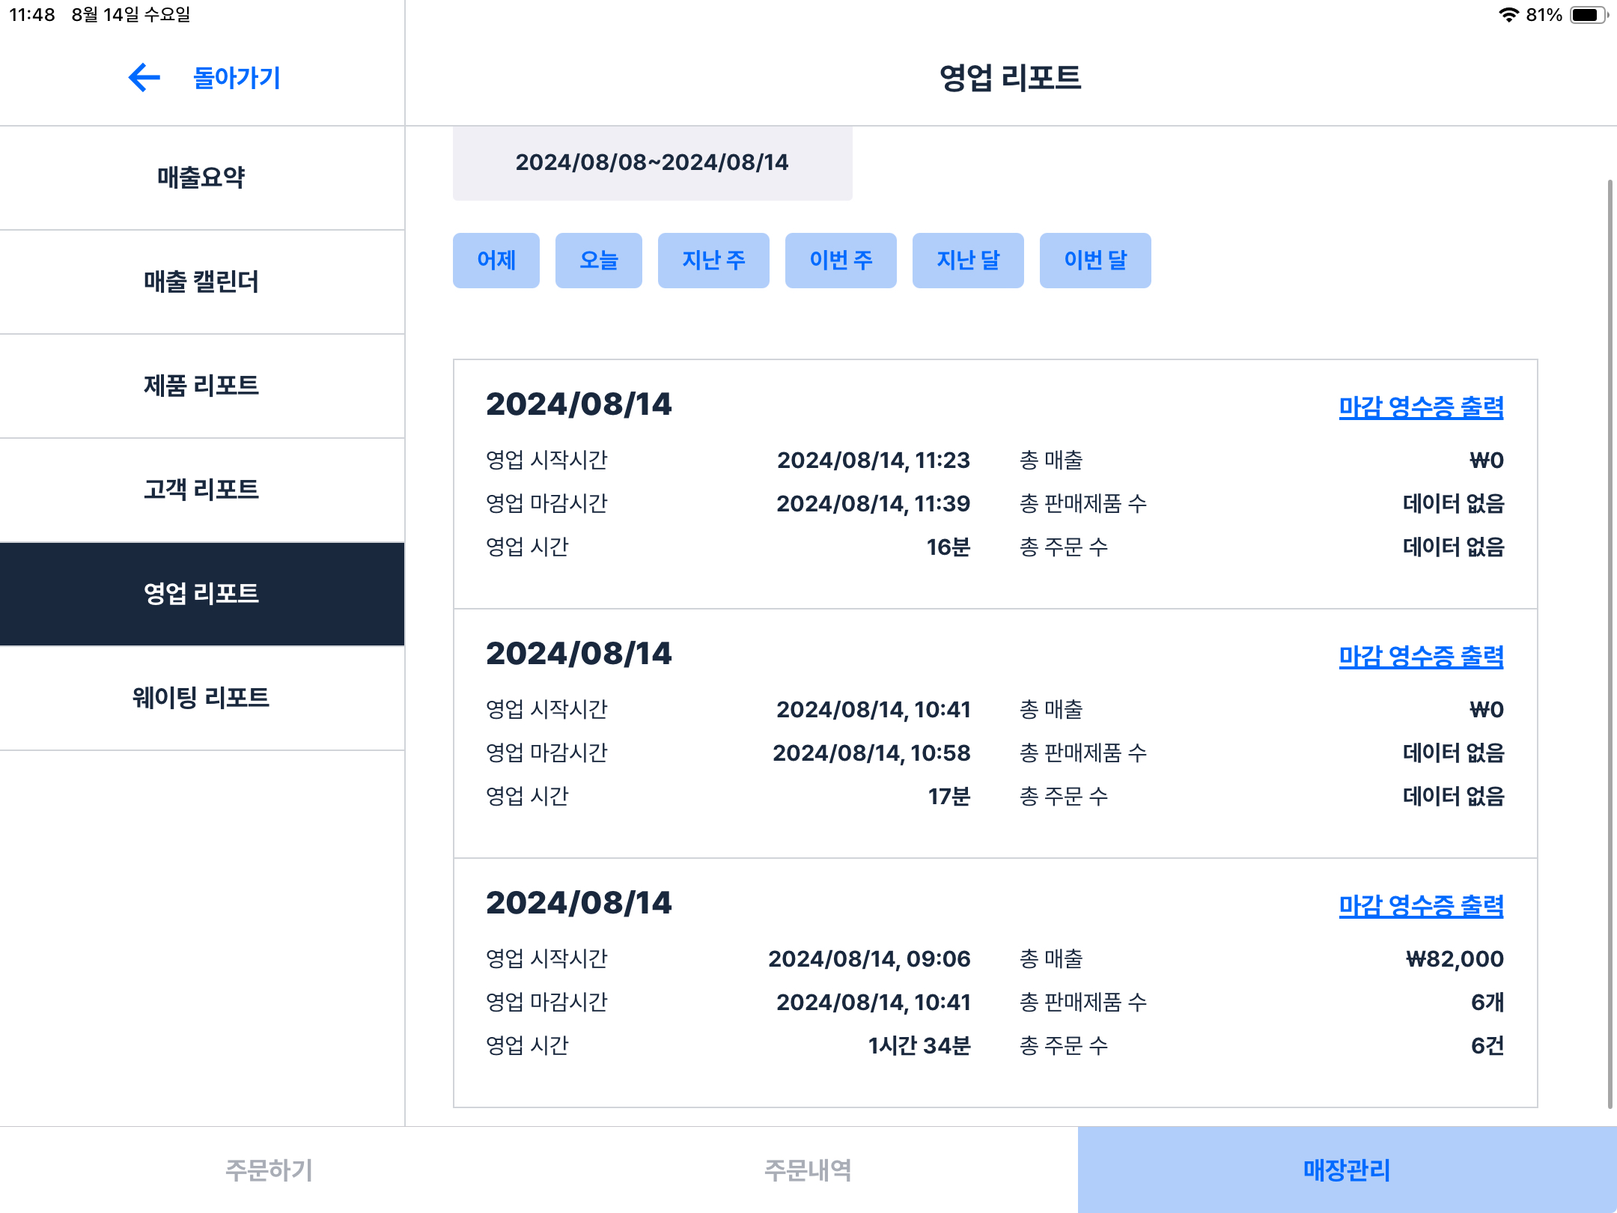Select the 이번 주 quick filter

click(840, 261)
